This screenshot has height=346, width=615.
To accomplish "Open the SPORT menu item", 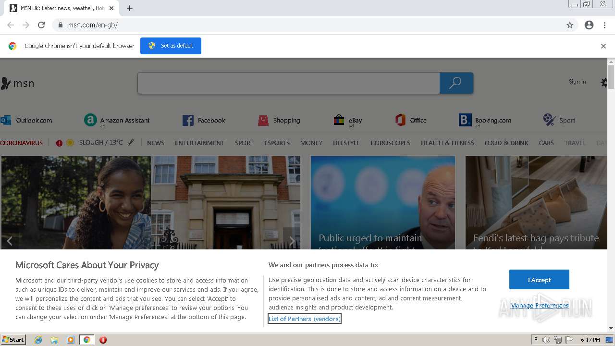I will 244,143.
